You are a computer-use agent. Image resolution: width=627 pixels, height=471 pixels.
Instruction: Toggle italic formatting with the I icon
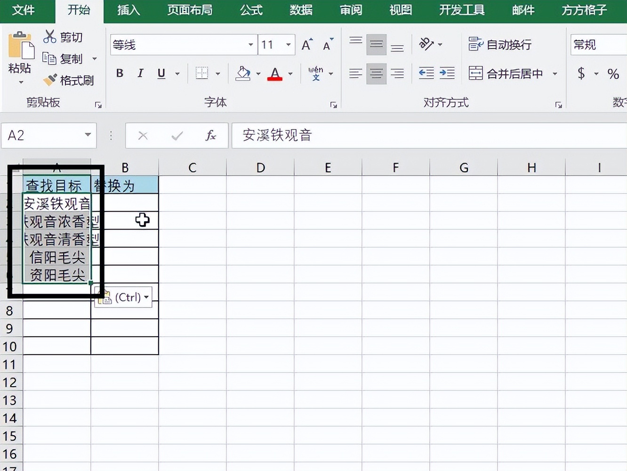pos(140,73)
